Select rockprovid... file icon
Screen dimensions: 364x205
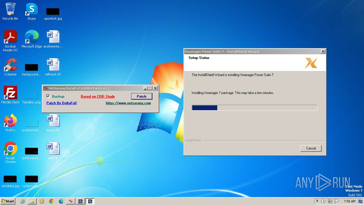[x=32, y=181]
